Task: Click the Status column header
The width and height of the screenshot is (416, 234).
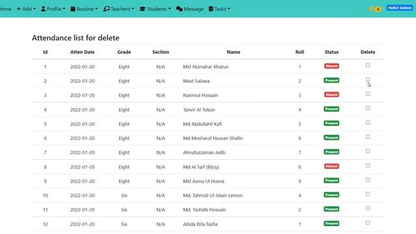Action: pos(331,52)
